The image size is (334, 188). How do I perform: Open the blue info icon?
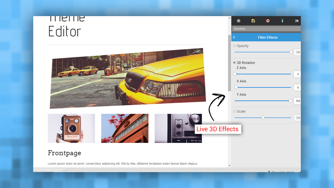click(282, 21)
